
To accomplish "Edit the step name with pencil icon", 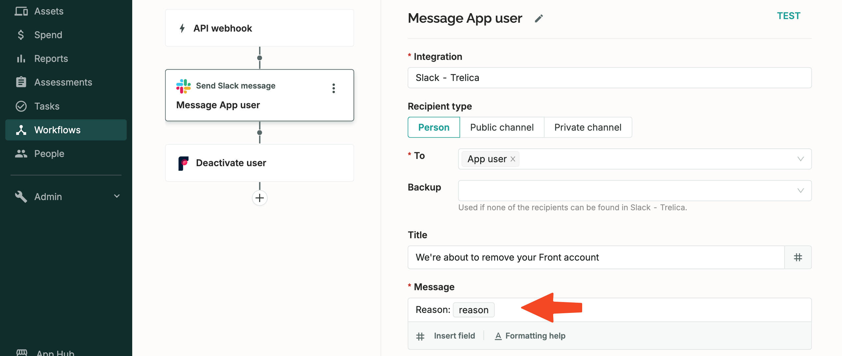I will point(539,18).
